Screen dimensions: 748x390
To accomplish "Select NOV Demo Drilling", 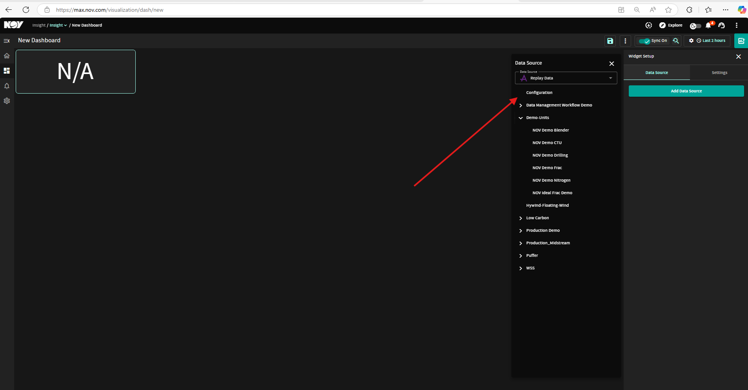I will tap(550, 155).
